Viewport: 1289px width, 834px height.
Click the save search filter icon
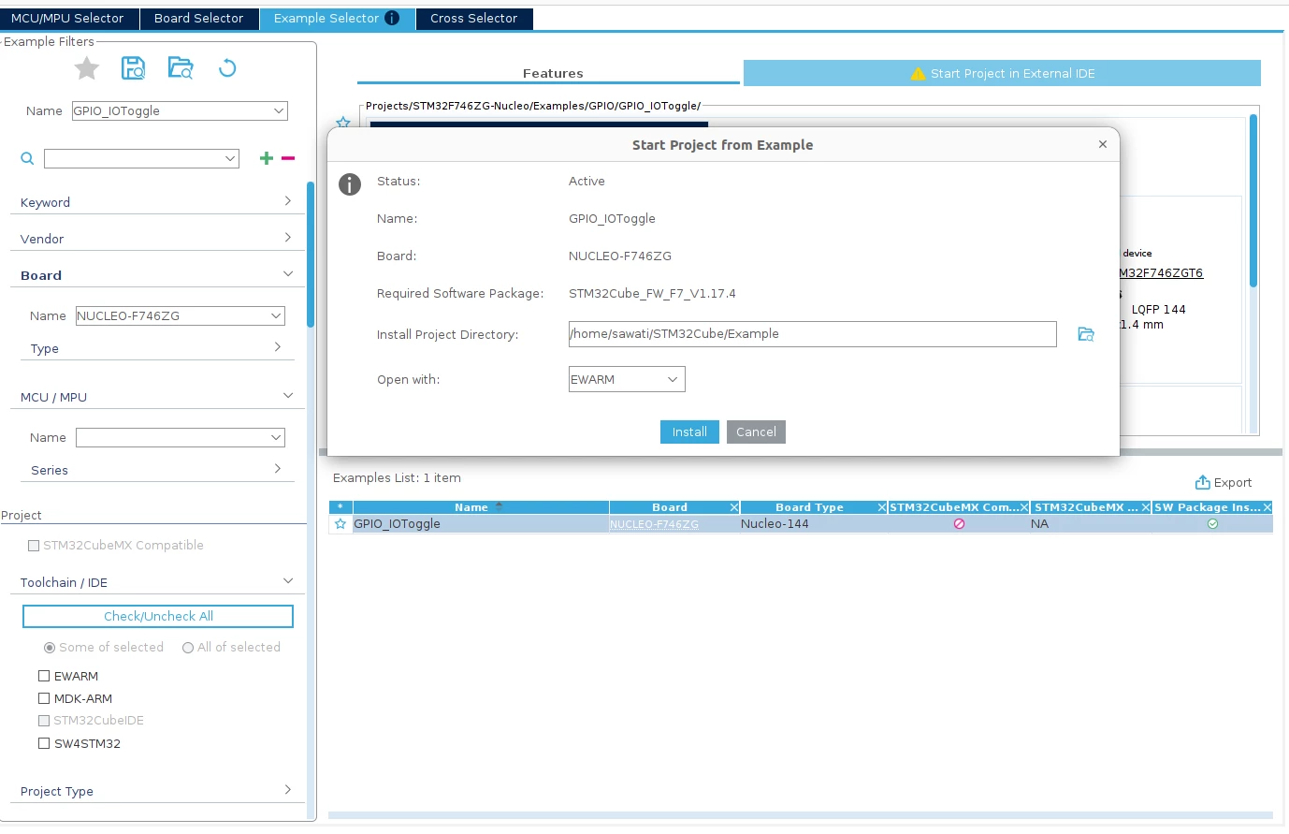134,67
